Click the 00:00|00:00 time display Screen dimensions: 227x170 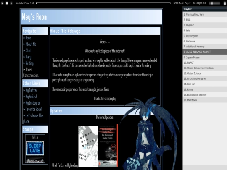tap(199, 3)
